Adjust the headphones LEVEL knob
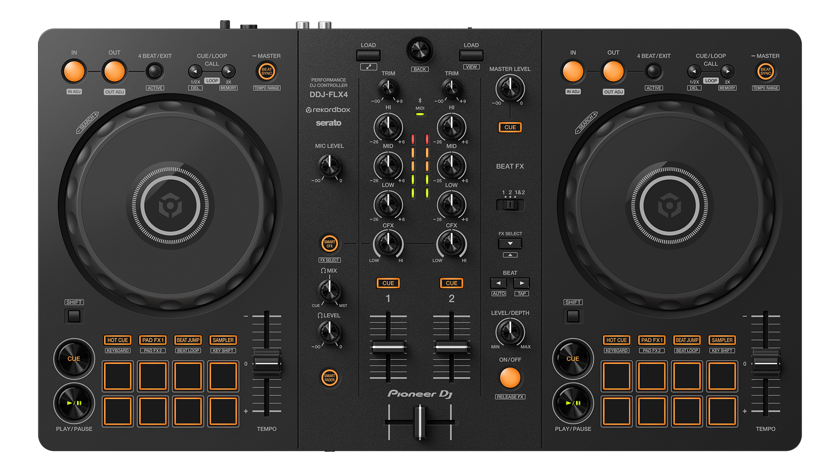Viewport: 840px width, 472px height. (330, 332)
